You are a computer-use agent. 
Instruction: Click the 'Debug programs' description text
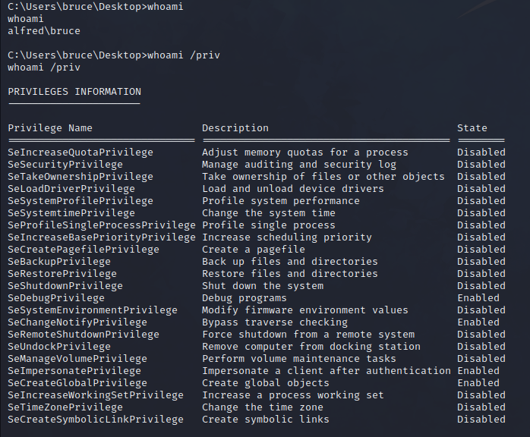click(244, 298)
